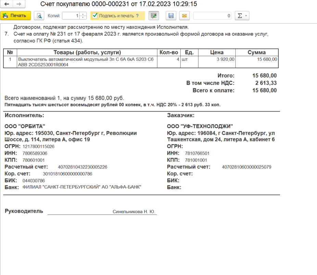Select the Итого amount 15 680,00
The width and height of the screenshot is (317, 275).
click(264, 76)
